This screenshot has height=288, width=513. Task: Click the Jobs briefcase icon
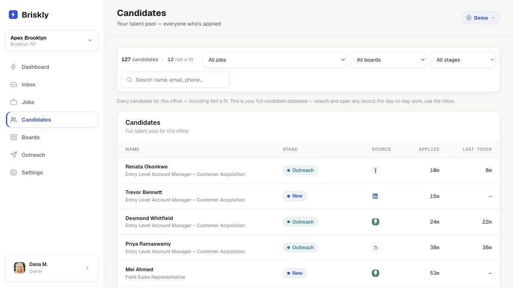pyautogui.click(x=14, y=102)
